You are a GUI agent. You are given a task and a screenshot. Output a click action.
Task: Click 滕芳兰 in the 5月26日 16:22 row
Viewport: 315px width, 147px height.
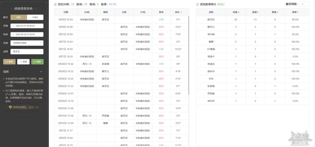pyautogui.click(x=106, y=71)
